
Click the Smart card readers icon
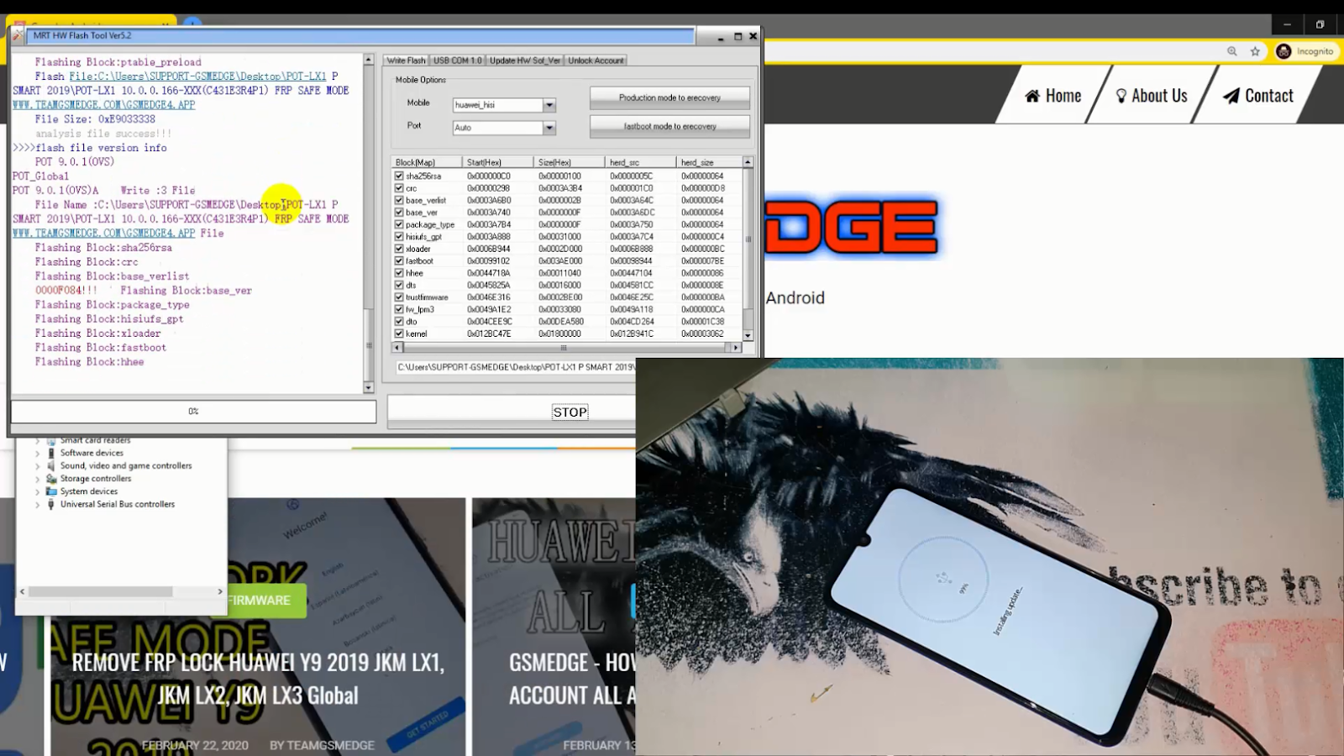51,440
